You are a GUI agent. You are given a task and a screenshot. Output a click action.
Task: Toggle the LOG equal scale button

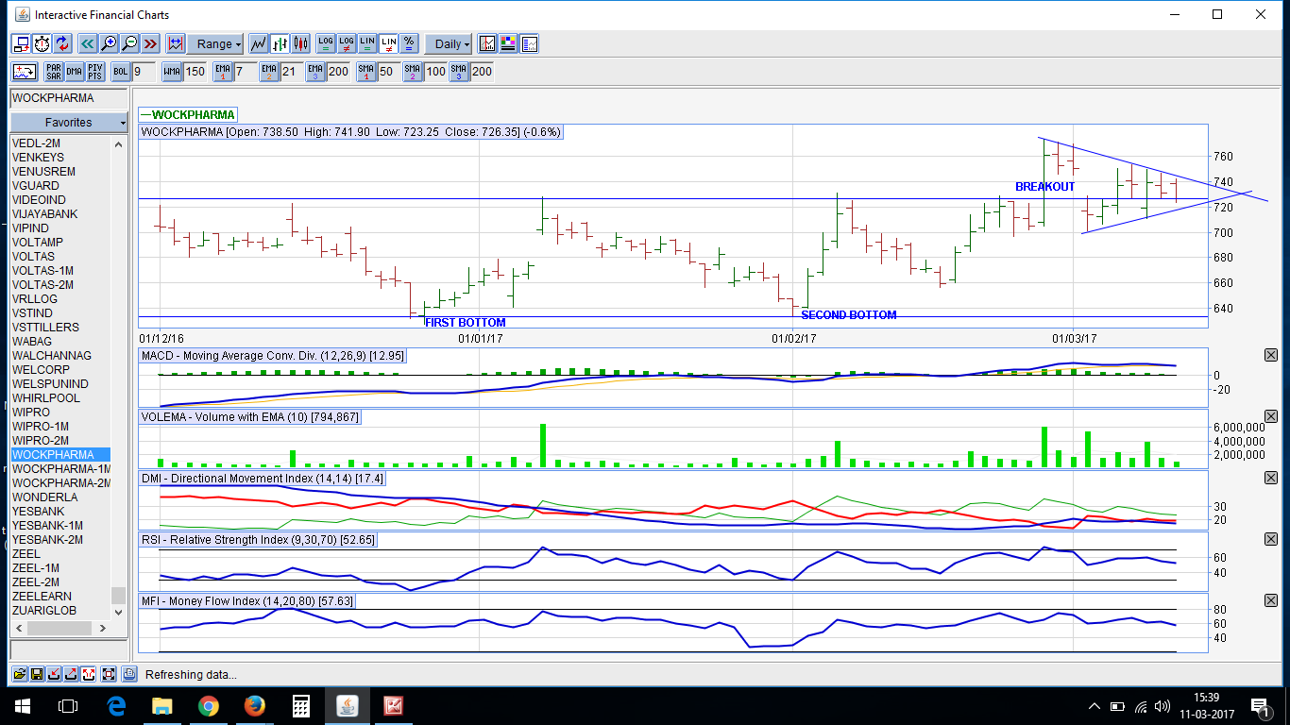point(326,43)
